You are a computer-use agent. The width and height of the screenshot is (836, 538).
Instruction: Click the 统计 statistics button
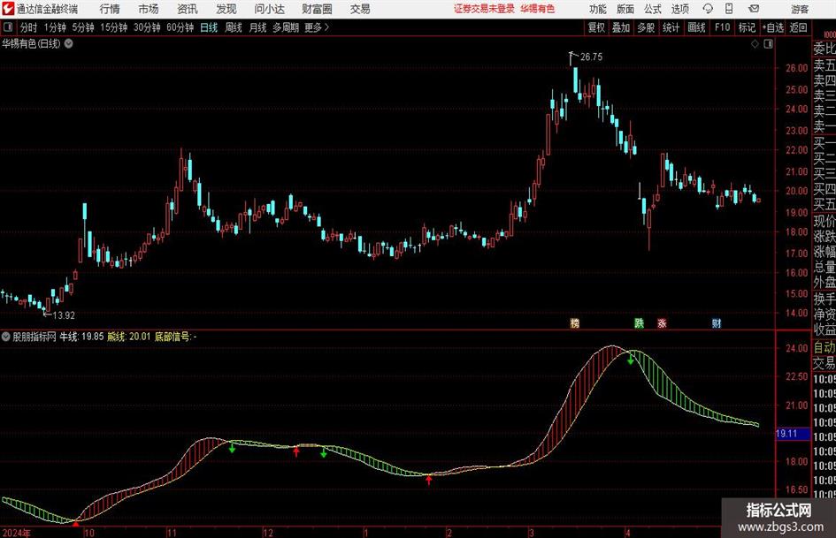click(671, 27)
